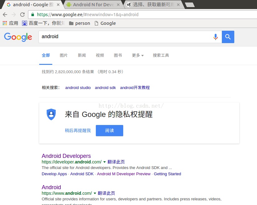Image resolution: width=257 pixels, height=205 pixels.
Task: Open the Android result title link
Action: (51, 187)
